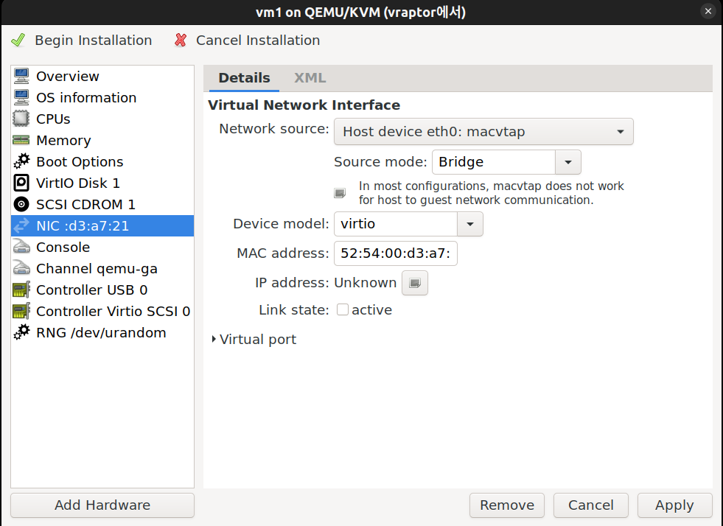Open the Network source dropdown
723x526 pixels.
click(483, 132)
